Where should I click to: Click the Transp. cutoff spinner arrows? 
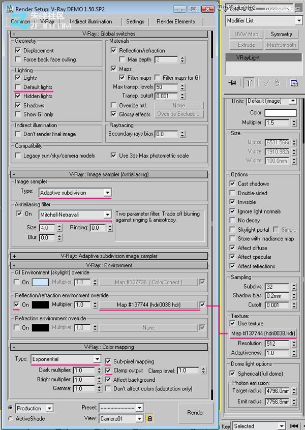[182, 96]
